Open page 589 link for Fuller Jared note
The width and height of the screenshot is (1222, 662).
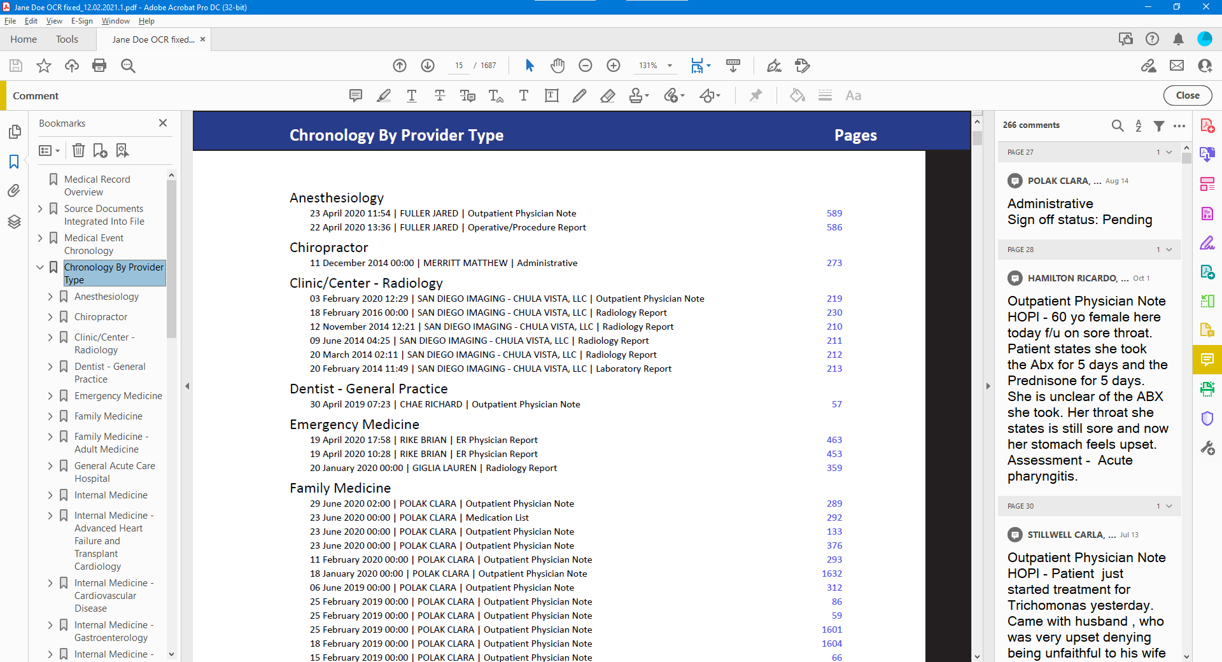tap(834, 213)
